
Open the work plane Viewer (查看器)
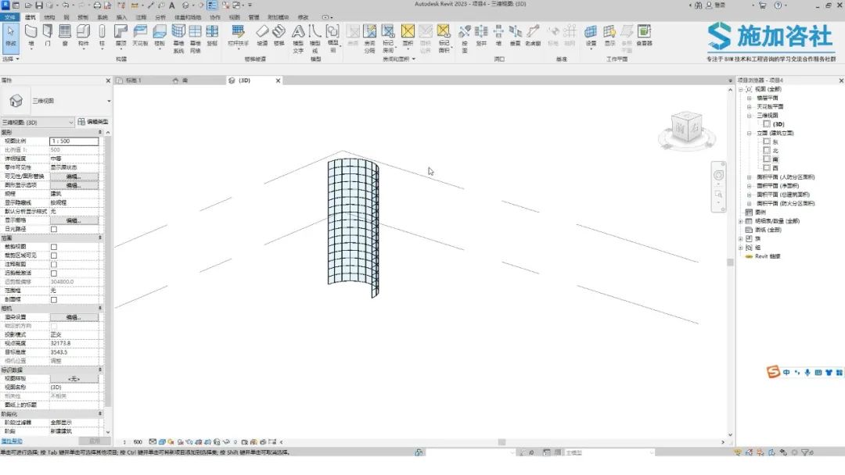point(644,35)
